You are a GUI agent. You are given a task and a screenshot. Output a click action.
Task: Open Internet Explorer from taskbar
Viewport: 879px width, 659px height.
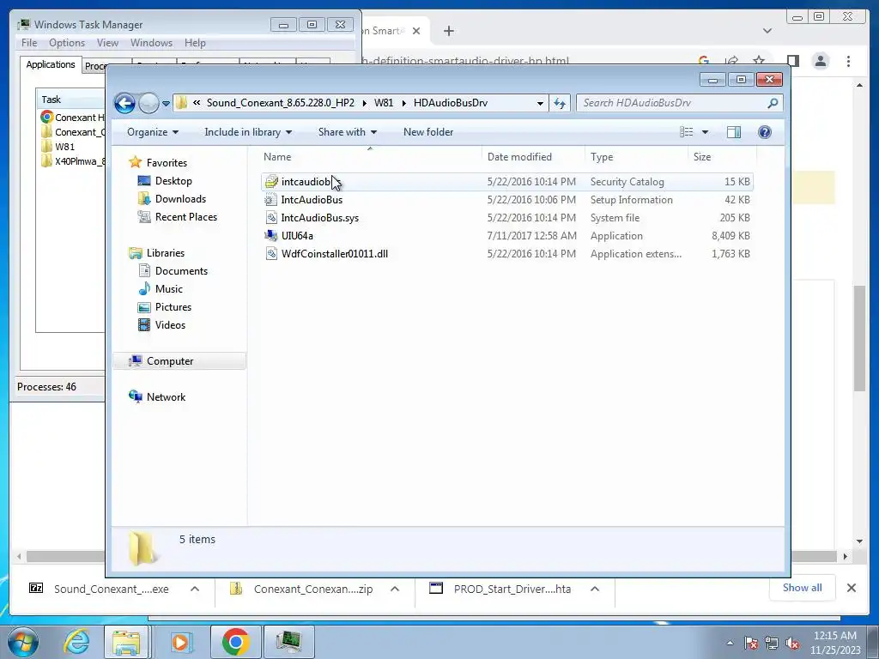(76, 642)
